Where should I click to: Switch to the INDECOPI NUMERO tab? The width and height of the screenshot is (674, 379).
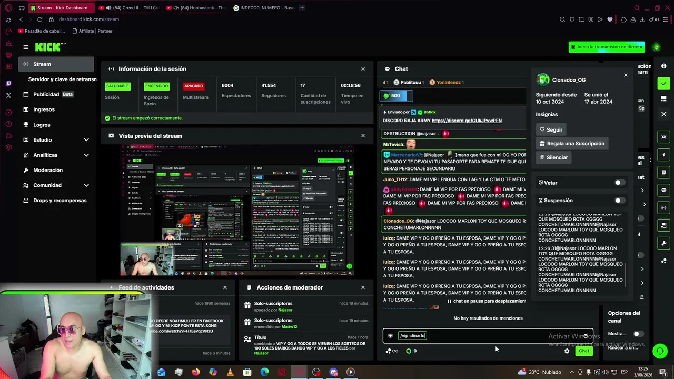click(x=263, y=8)
